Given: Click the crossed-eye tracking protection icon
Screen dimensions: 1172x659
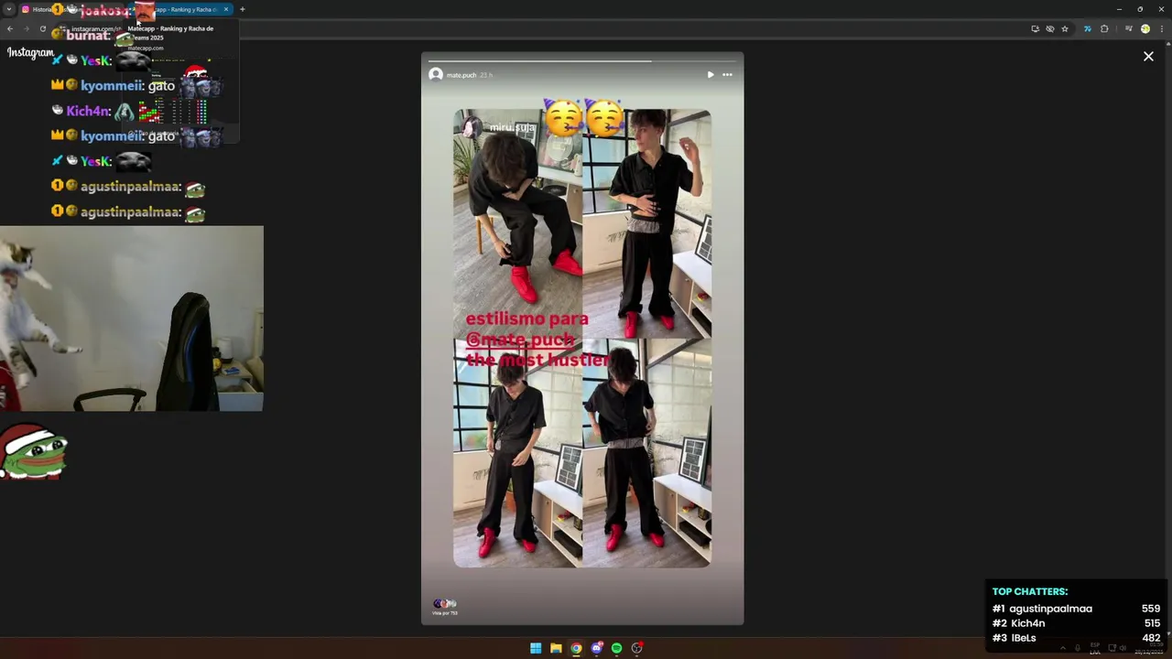Looking at the screenshot, I should point(1050,28).
